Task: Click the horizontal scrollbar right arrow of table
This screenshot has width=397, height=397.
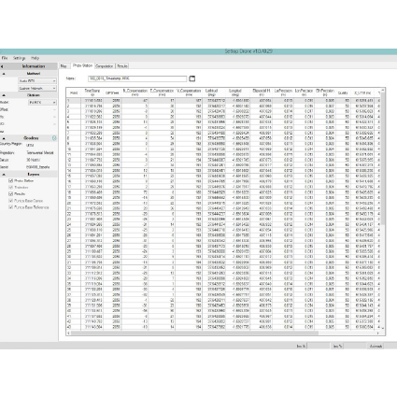Action: 378,333
